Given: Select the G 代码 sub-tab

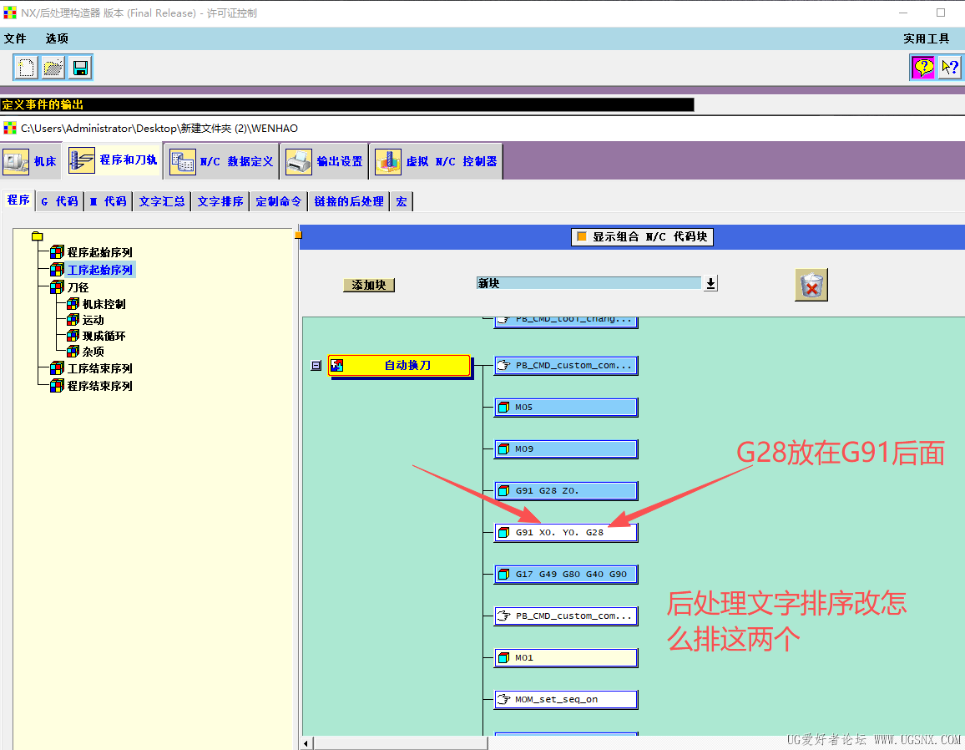Looking at the screenshot, I should click(60, 201).
